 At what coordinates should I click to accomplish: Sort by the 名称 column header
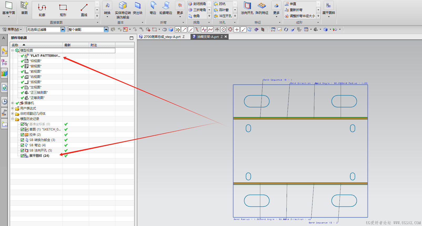36,45
